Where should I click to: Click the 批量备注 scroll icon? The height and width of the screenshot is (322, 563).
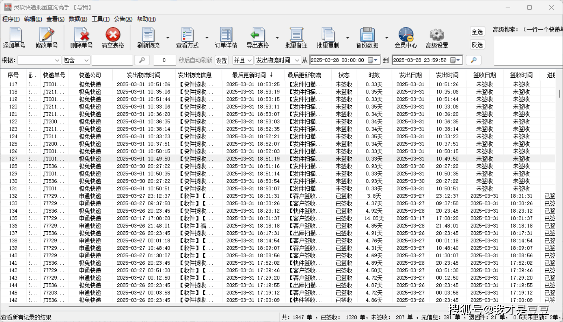pos(296,35)
